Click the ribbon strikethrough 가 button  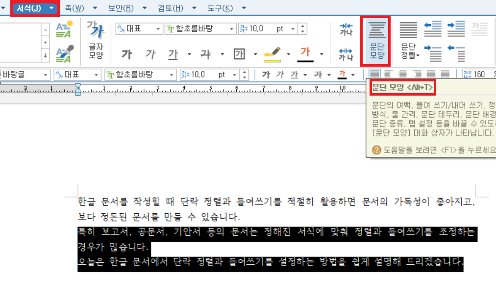[x=206, y=54]
